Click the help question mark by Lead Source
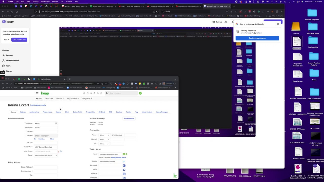The width and height of the screenshot is (324, 182). tap(61, 151)
